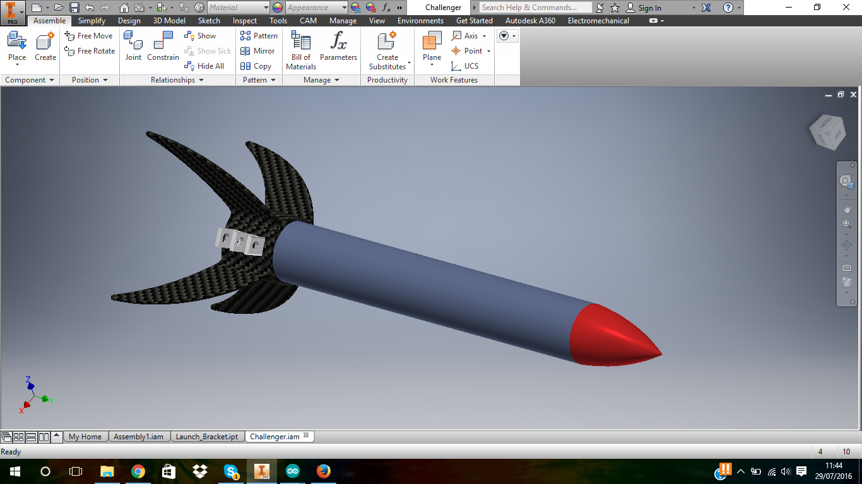
Task: Switch to the Launch_Bracket.ipt document tab
Action: tap(206, 437)
